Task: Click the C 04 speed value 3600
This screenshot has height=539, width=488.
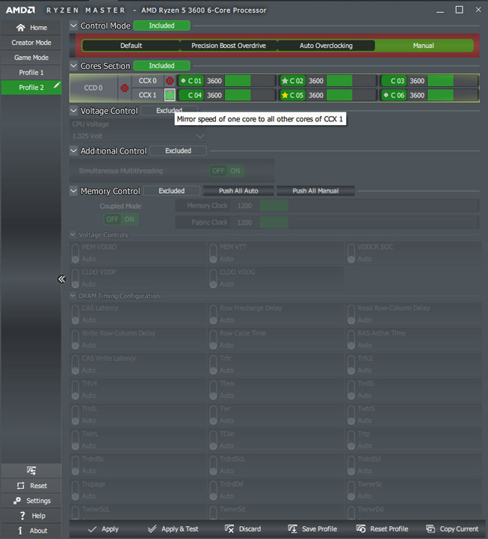Action: pos(214,95)
